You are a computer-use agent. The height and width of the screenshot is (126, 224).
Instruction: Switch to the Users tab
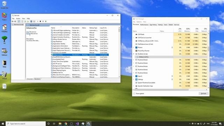coord(166,25)
